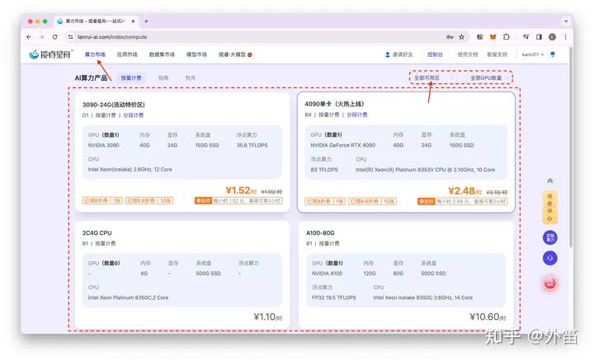Click the blue icon beside kami311
This screenshot has height=361, width=594.
pos(553,54)
